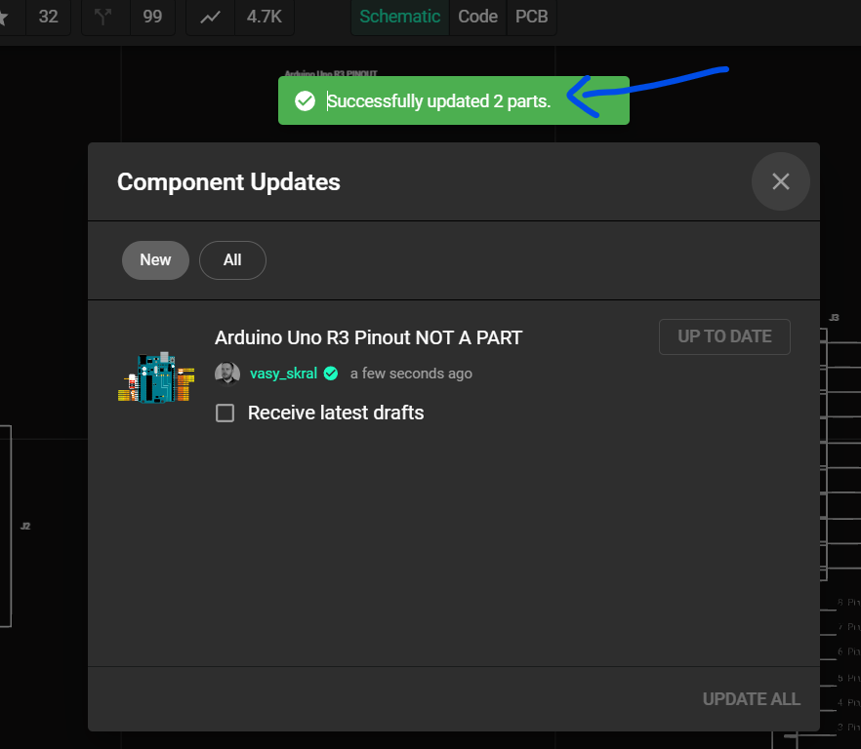Viewport: 861px width, 749px height.
Task: Click the green verified badge next to vasy_skral
Action: (331, 374)
